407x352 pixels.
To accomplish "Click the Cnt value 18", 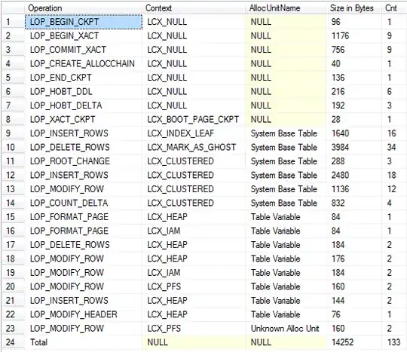I will tap(391, 175).
